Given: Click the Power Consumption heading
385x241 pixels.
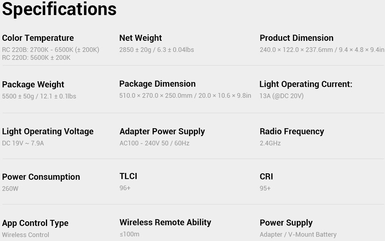Looking at the screenshot, I should point(41,177).
